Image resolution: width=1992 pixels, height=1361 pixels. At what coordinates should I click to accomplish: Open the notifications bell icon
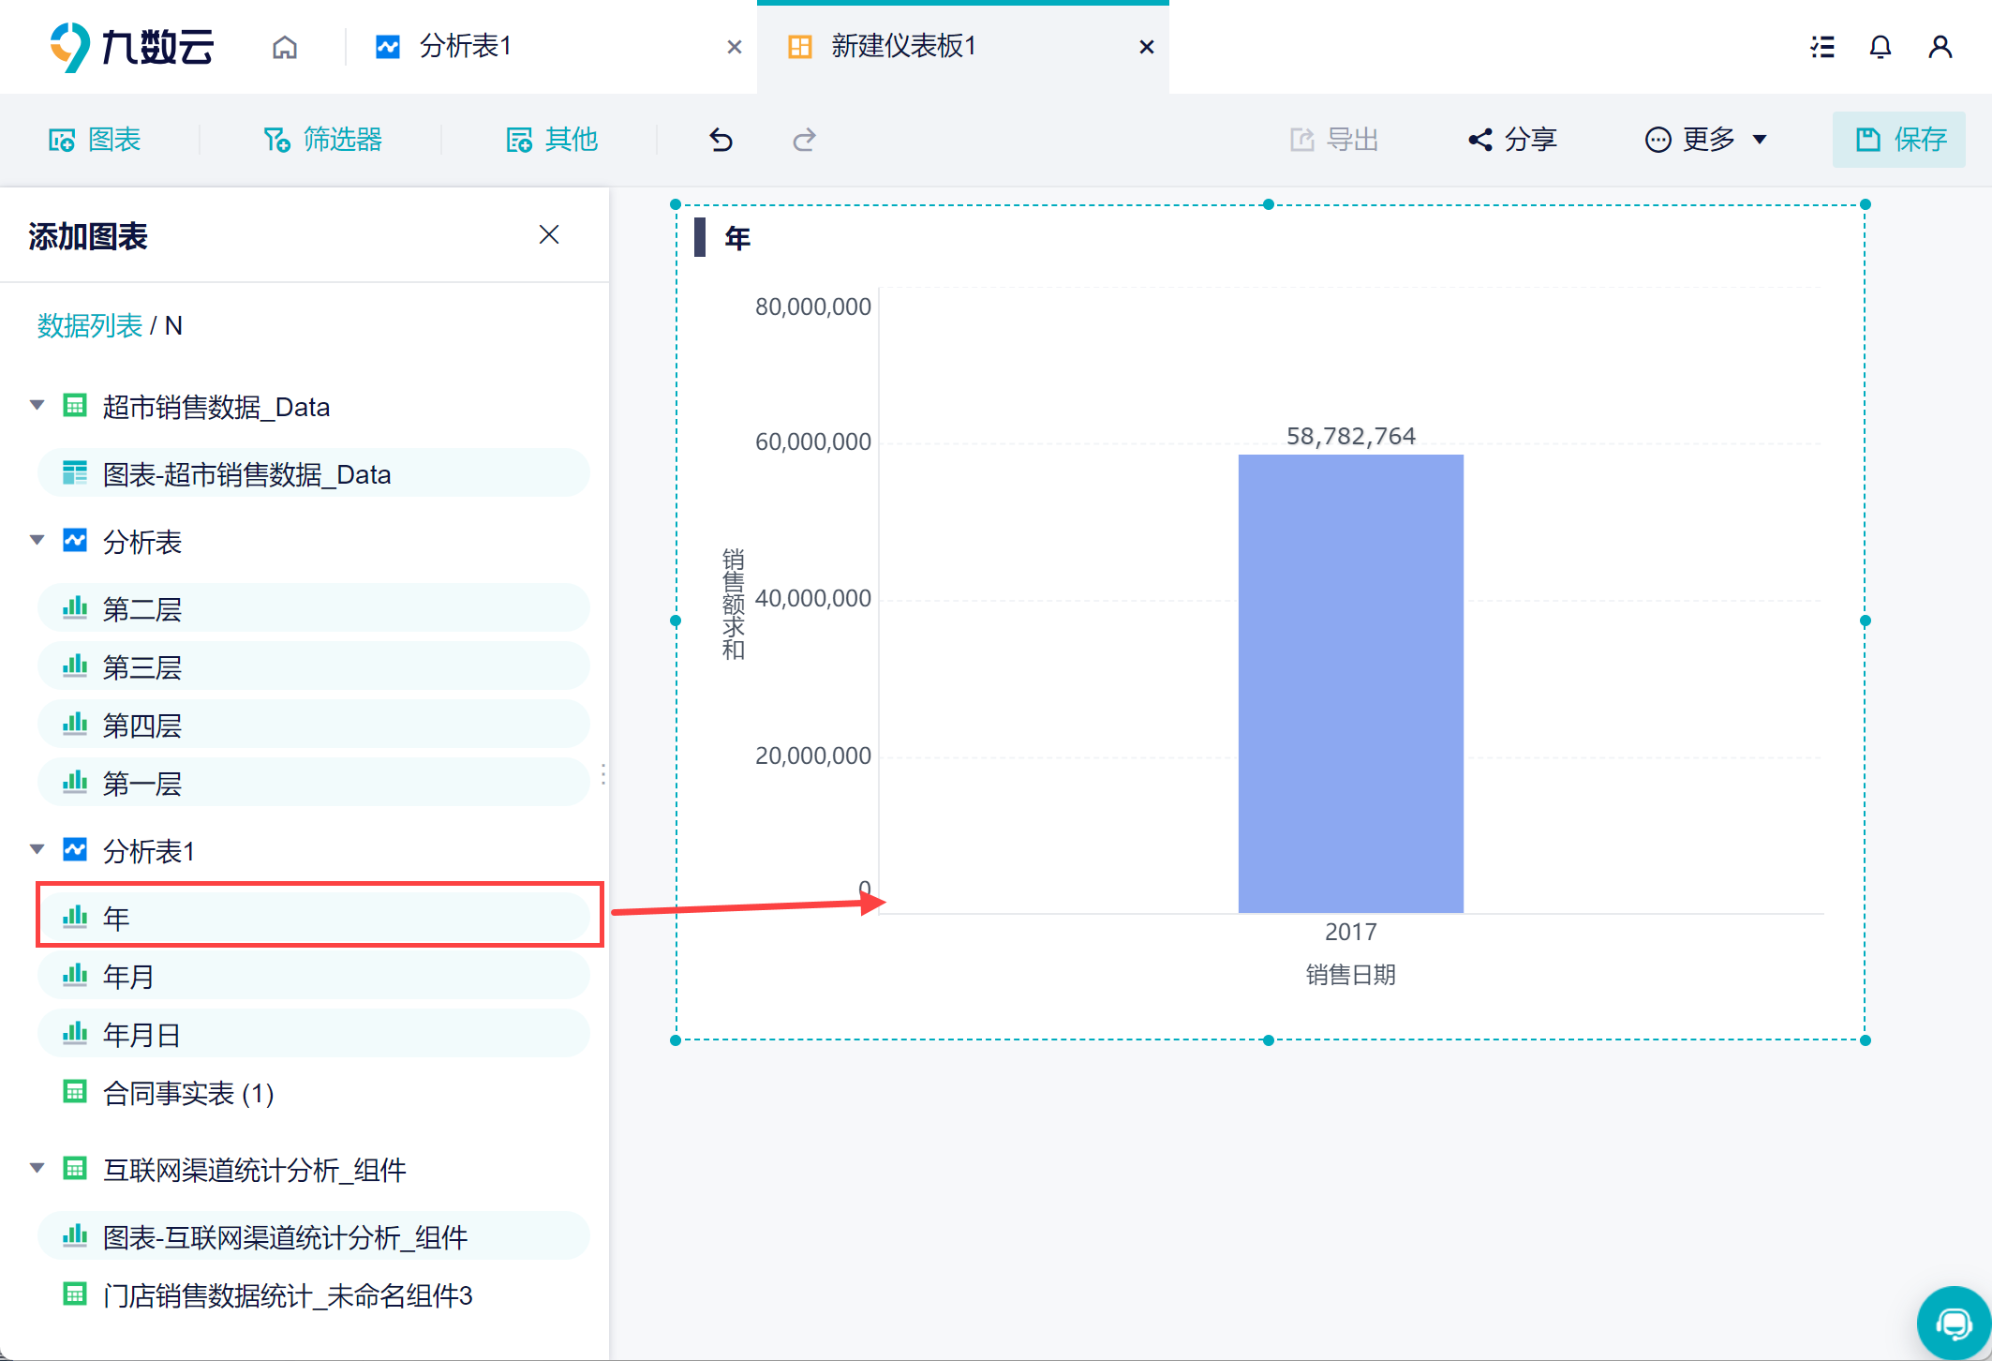pos(1880,47)
